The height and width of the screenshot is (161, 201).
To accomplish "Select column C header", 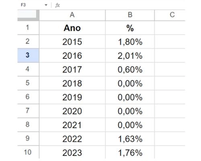I will tap(170, 15).
